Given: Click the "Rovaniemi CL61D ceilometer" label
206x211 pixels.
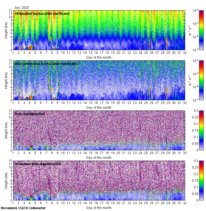Looking at the screenshot, I should pos(23,208).
